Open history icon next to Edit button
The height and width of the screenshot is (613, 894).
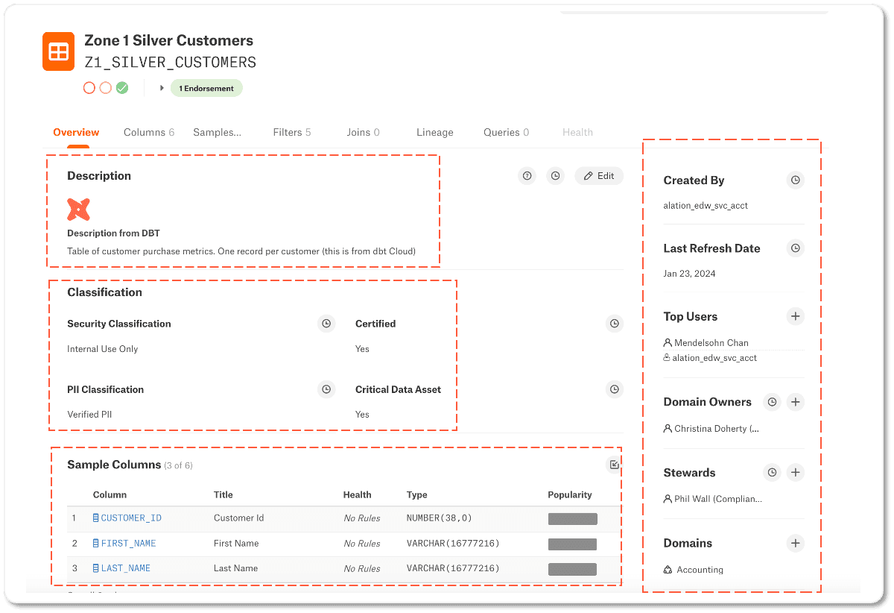(555, 176)
